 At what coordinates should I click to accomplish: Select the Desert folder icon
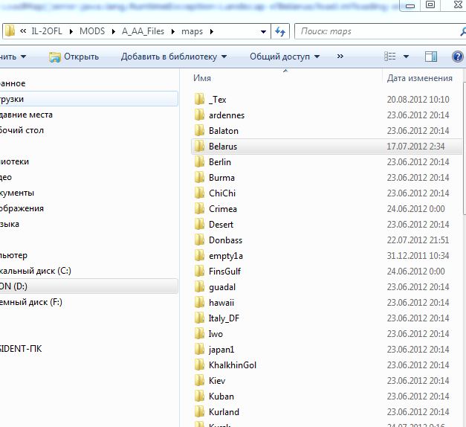(199, 224)
